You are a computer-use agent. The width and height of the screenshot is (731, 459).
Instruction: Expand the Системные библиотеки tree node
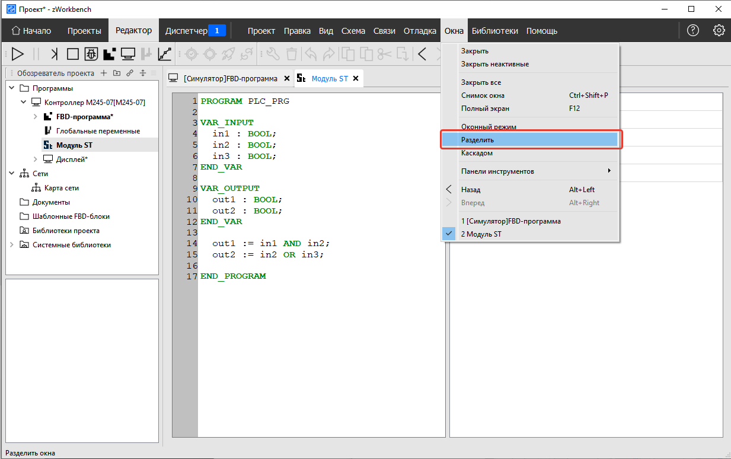(12, 245)
